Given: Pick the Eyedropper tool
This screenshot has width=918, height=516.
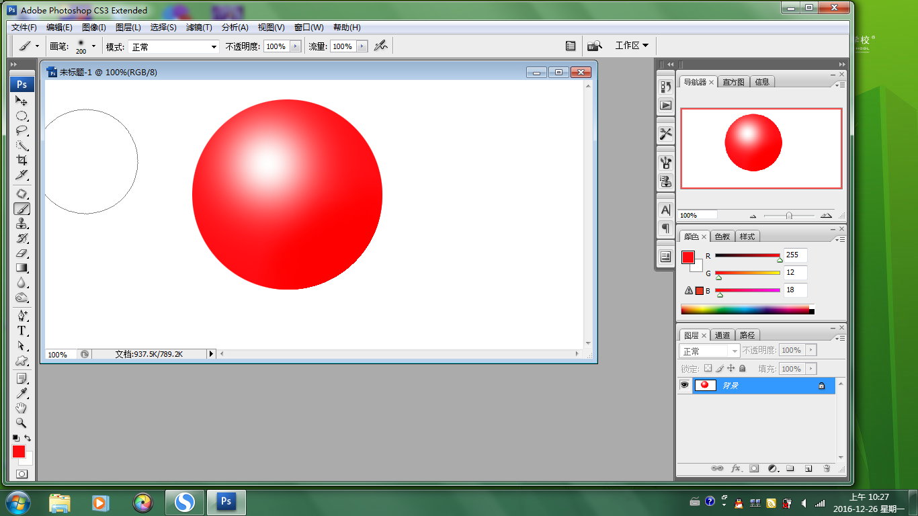Looking at the screenshot, I should tap(22, 393).
